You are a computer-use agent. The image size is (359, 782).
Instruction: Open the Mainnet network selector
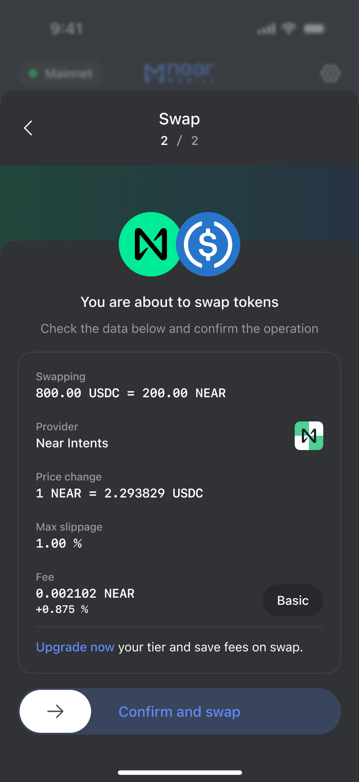tap(61, 73)
